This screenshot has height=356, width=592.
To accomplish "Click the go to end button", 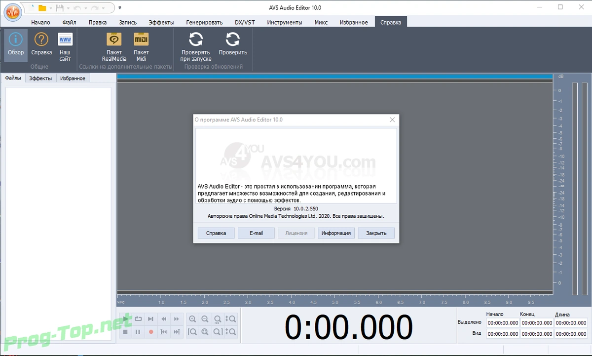I will [177, 332].
